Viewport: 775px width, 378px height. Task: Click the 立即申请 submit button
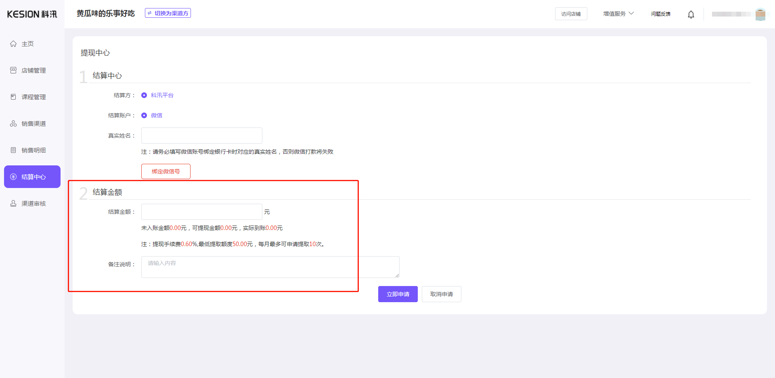click(x=398, y=294)
